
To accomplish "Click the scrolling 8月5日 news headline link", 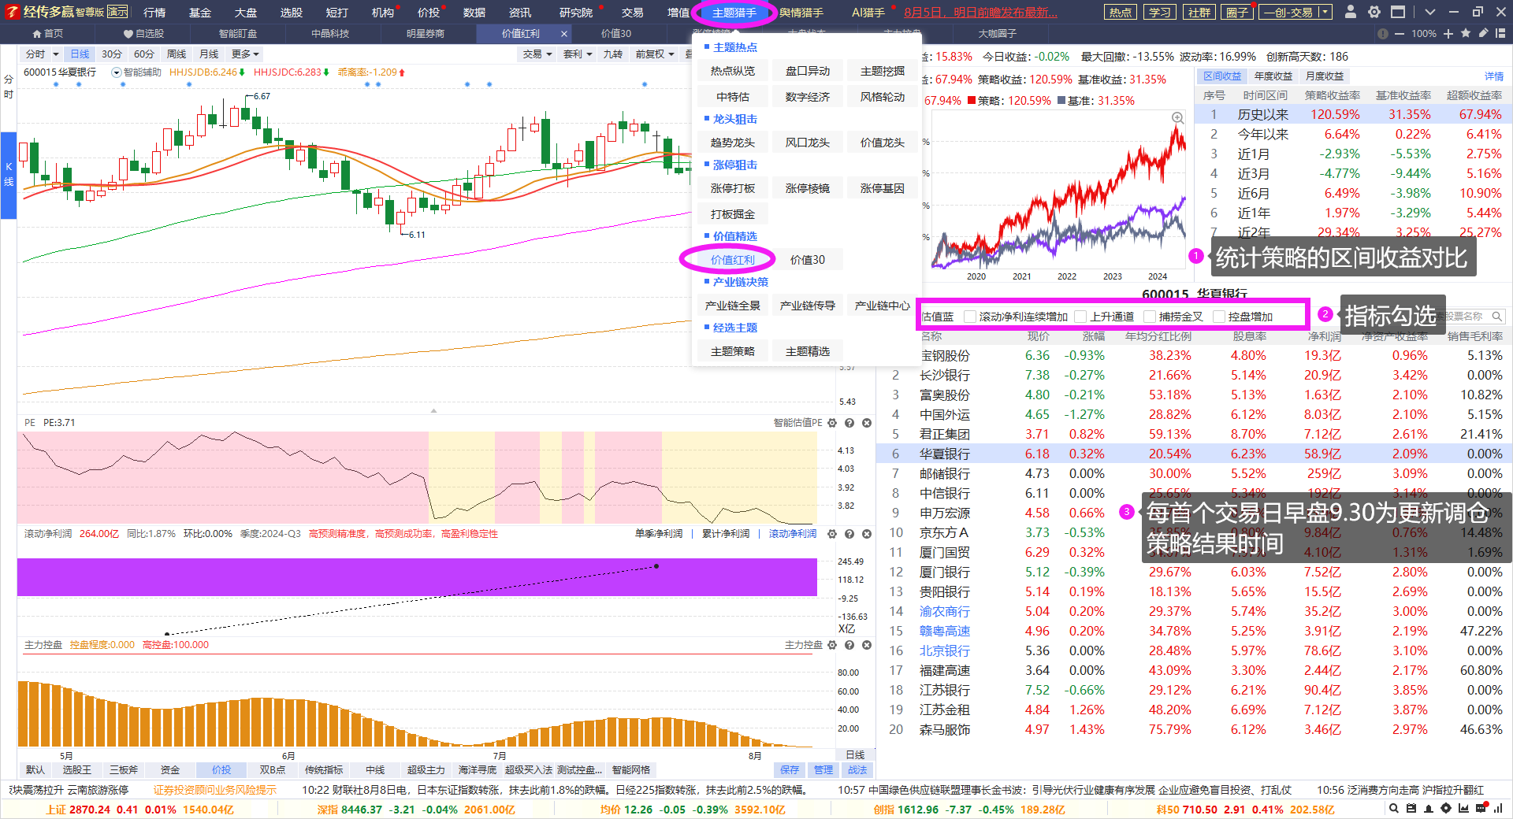I will click(x=980, y=13).
